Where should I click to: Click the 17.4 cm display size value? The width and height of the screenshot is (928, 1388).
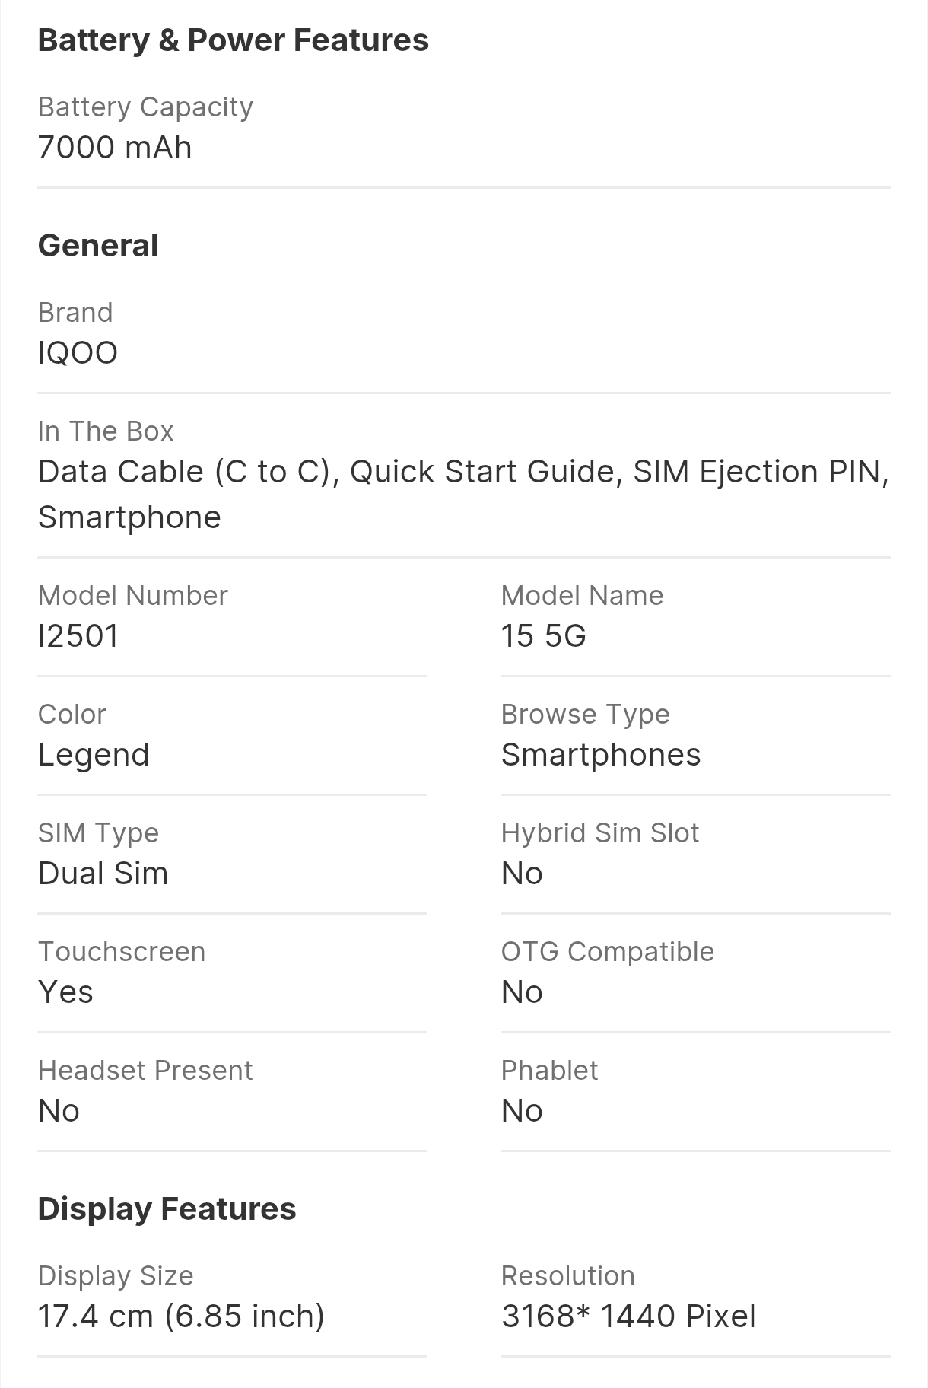click(181, 1316)
